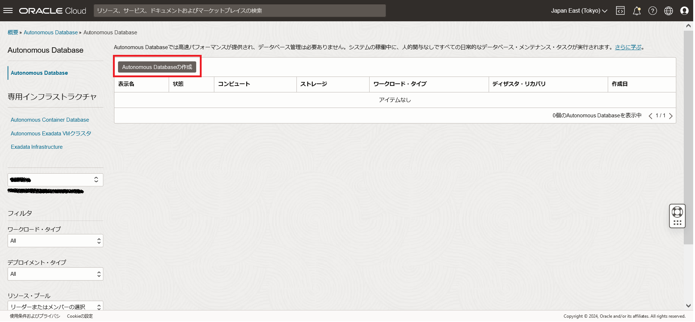The width and height of the screenshot is (695, 322).
Task: Open the リソース・プール filter dropdown
Action: (55, 306)
